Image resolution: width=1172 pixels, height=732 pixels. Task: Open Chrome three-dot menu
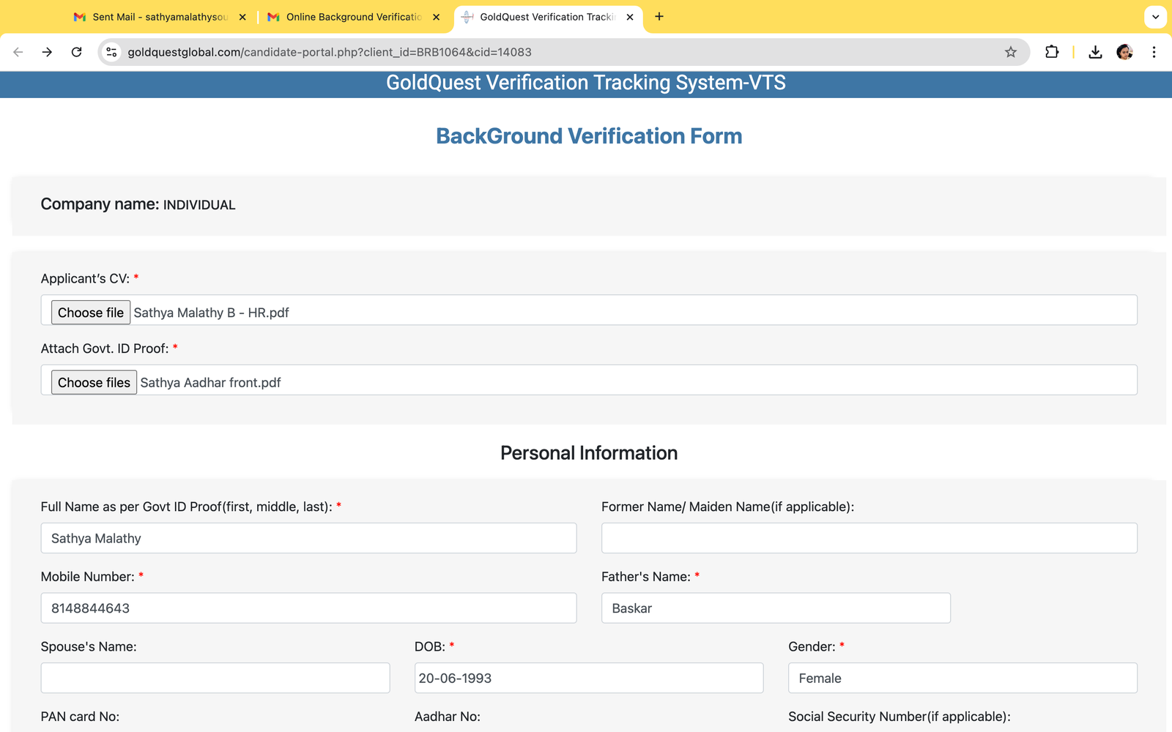(x=1154, y=52)
